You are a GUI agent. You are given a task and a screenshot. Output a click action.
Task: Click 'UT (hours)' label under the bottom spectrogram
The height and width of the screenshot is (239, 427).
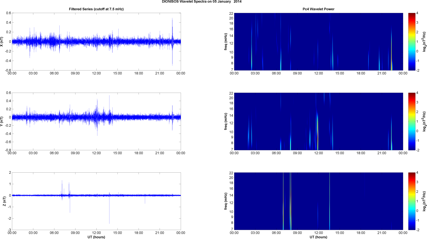(x=318, y=237)
